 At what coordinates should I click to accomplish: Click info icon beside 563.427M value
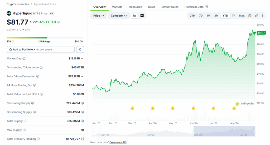(x=82, y=112)
